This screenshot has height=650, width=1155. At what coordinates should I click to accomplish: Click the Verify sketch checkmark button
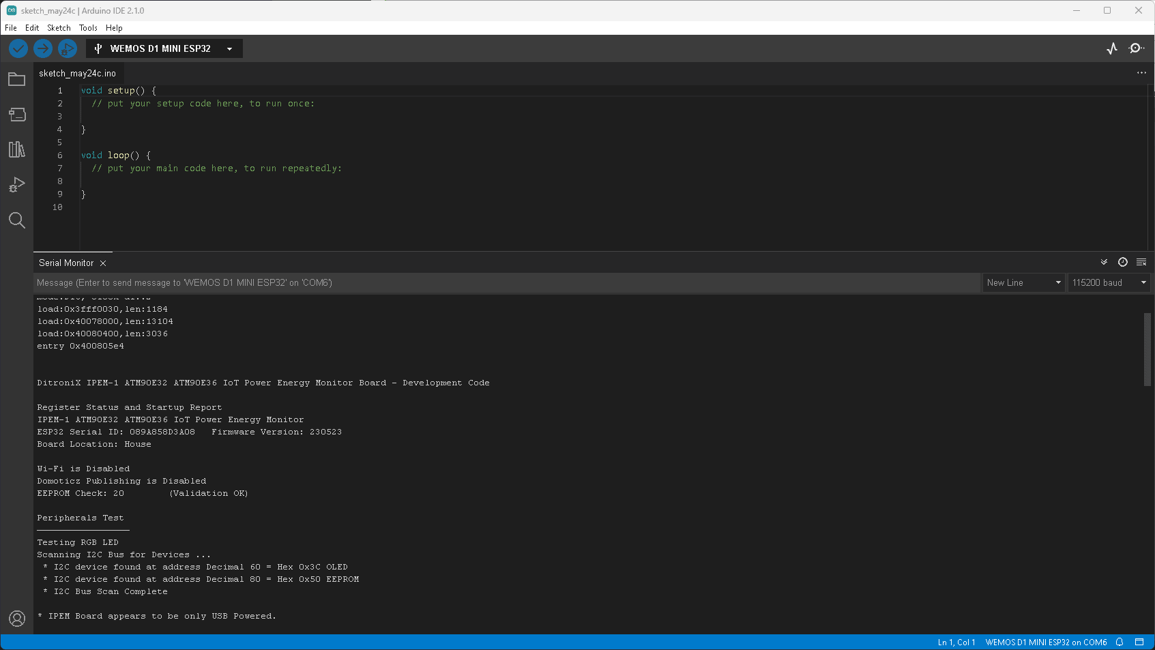point(18,48)
